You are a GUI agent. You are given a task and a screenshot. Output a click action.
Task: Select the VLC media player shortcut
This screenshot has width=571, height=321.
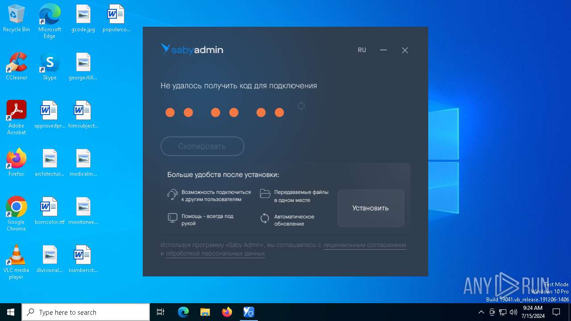(x=17, y=262)
